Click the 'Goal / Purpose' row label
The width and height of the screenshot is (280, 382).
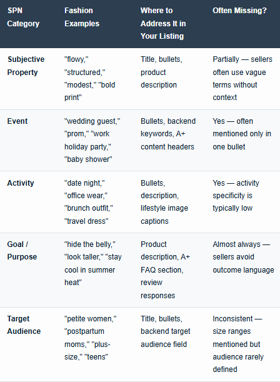click(22, 251)
